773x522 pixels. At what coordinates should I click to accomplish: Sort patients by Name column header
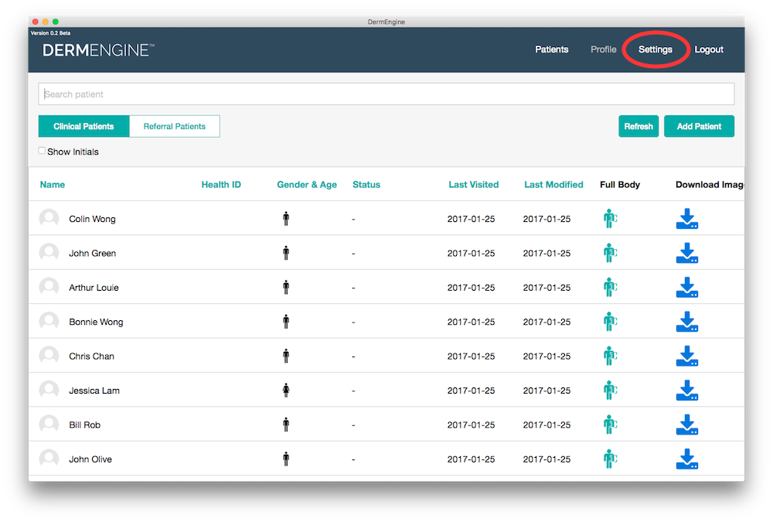[x=53, y=185]
